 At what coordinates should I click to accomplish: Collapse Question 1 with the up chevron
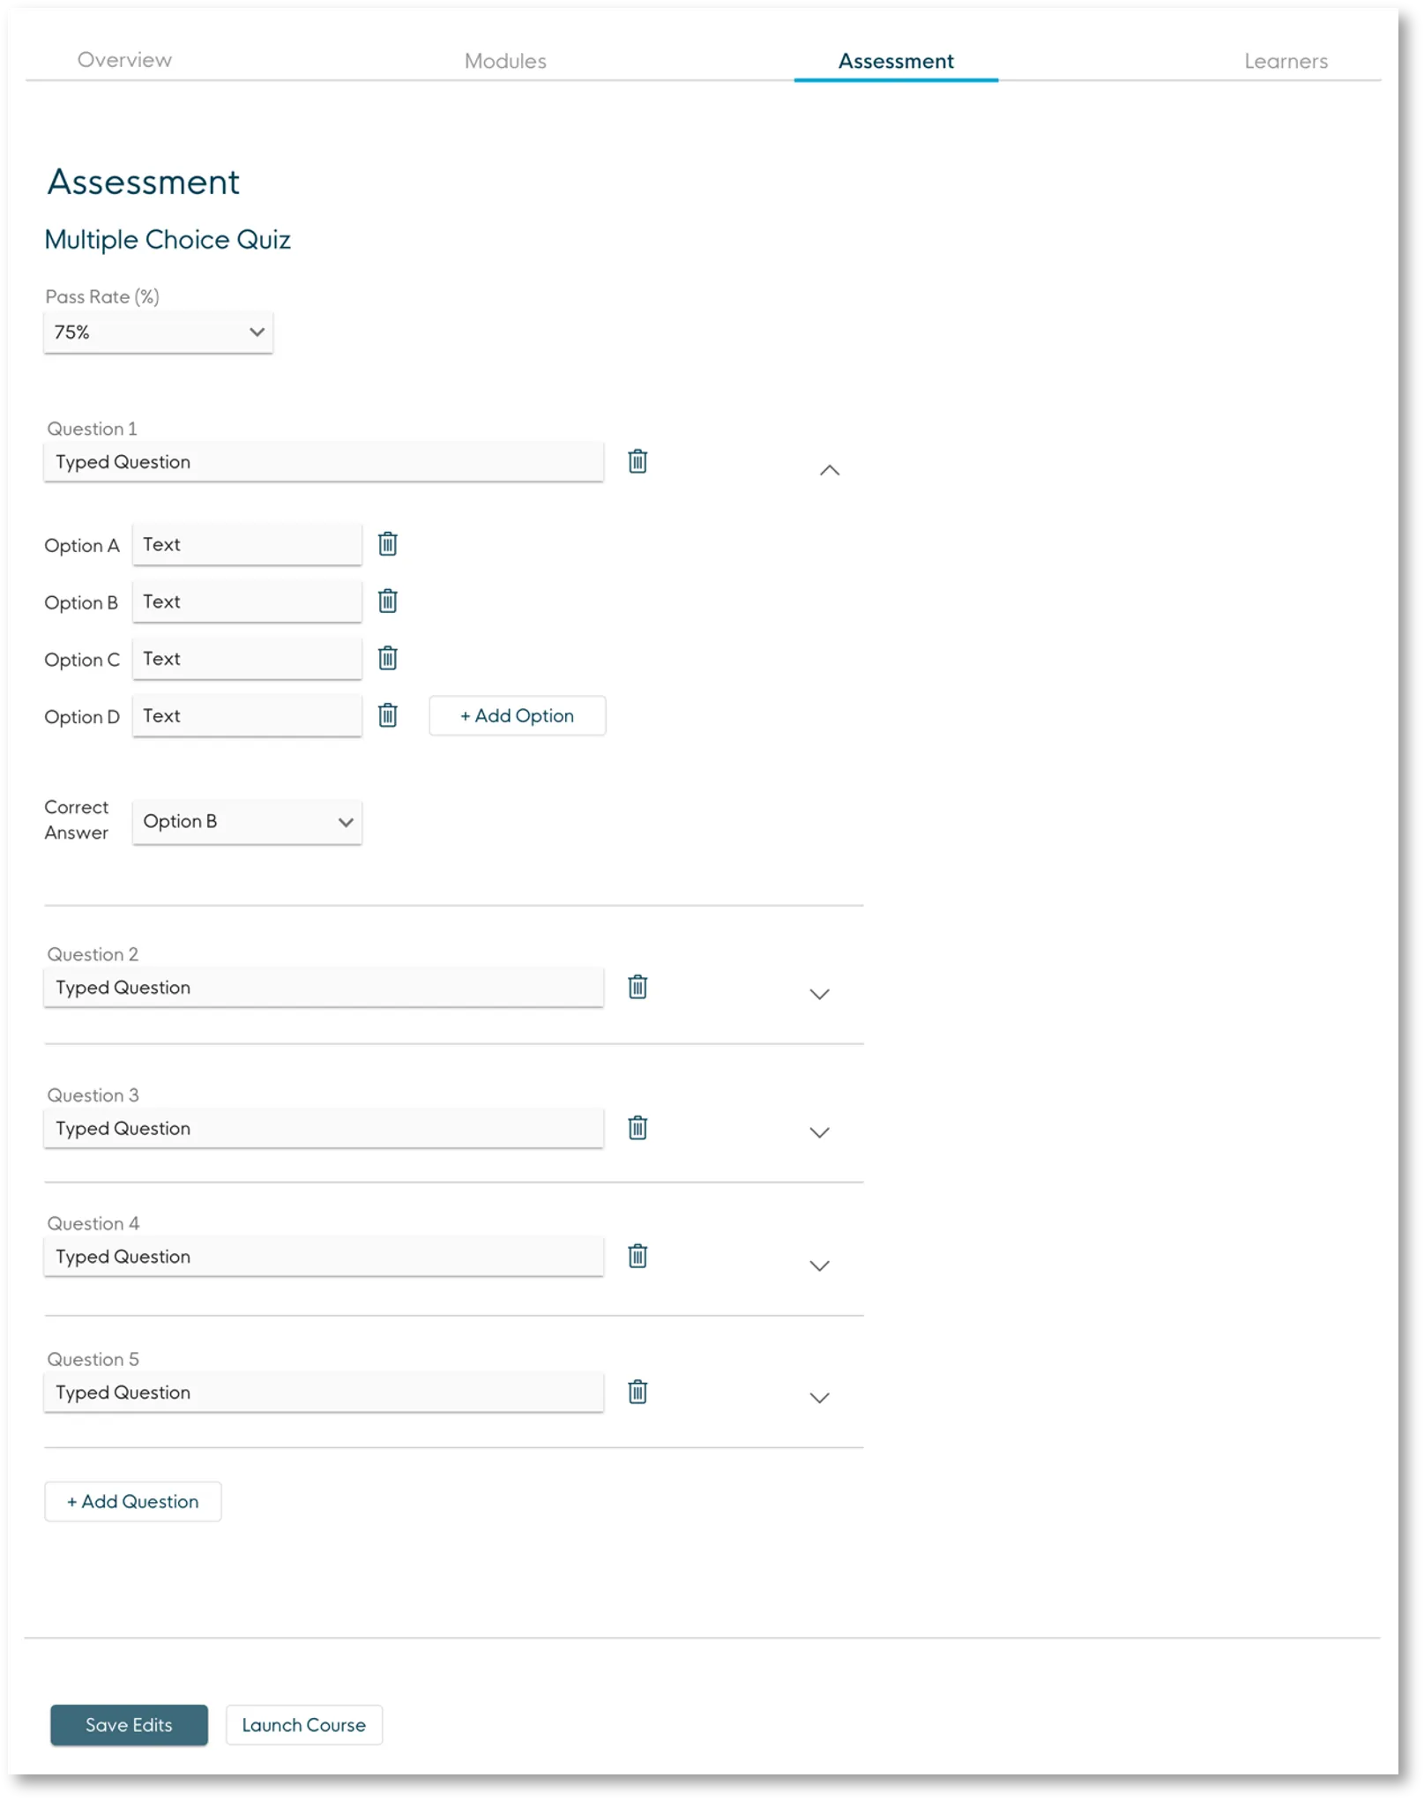tap(830, 470)
